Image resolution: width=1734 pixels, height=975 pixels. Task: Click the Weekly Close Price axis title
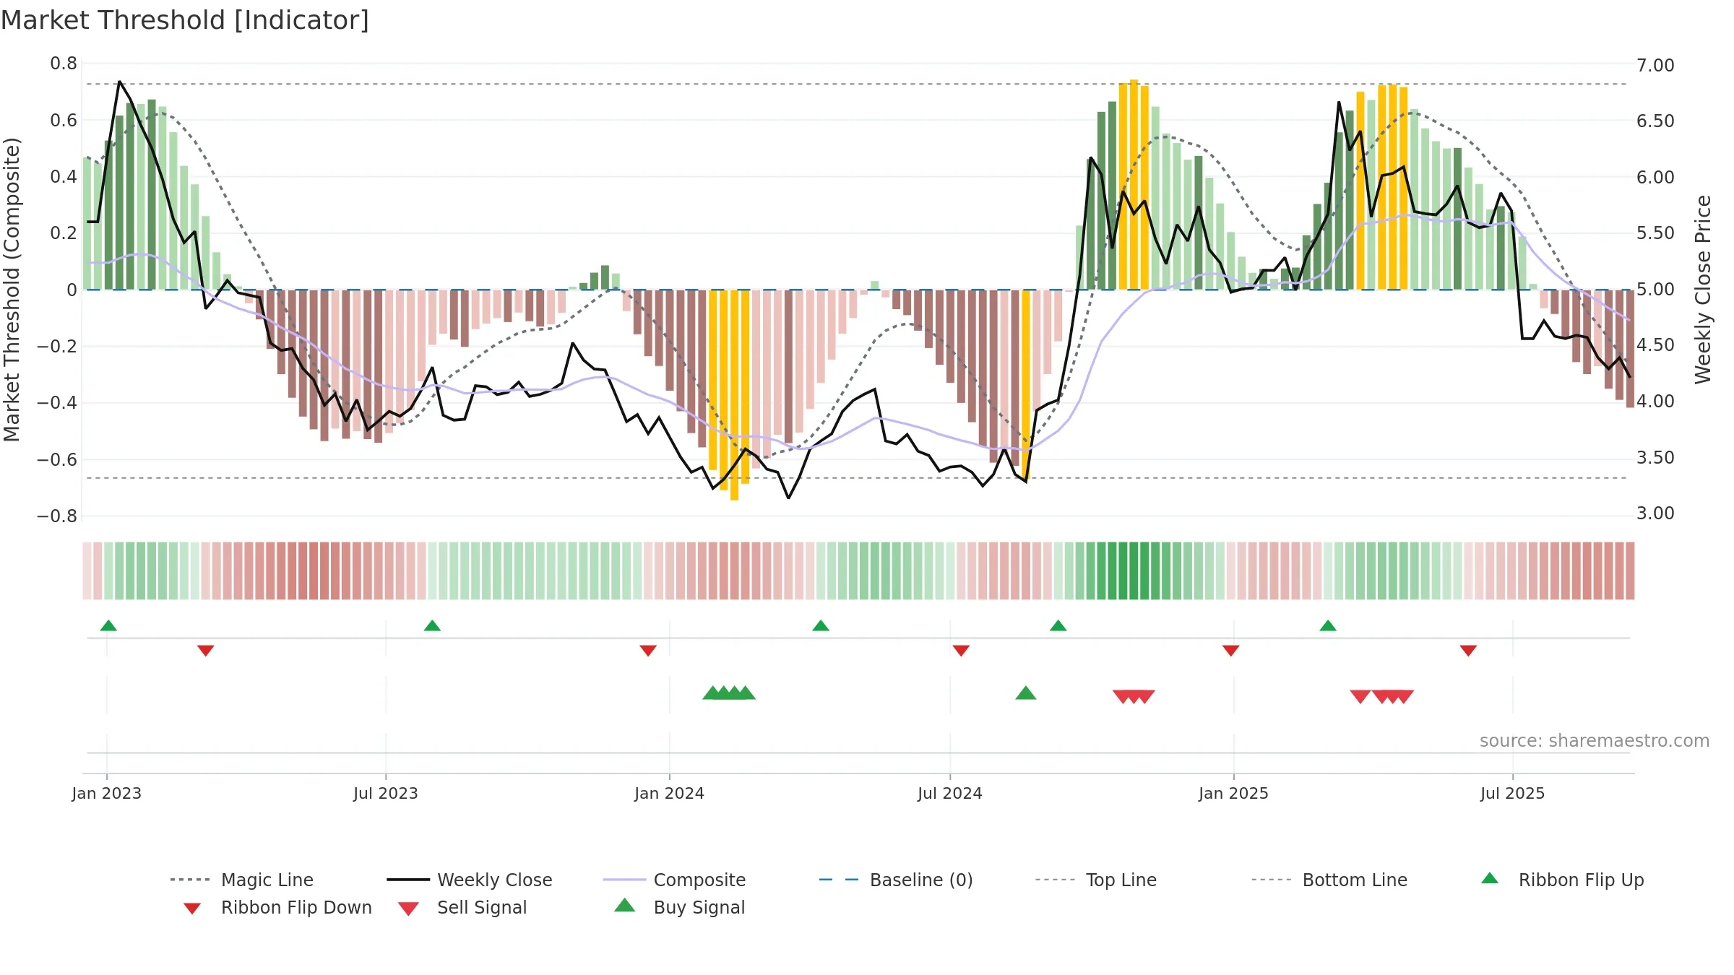point(1704,289)
